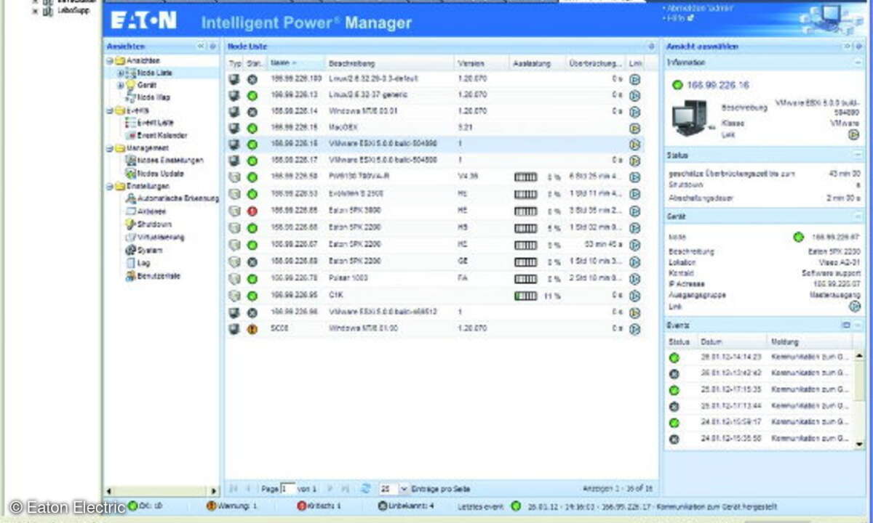Sort by the Name column header
This screenshot has height=523, width=873.
point(295,63)
